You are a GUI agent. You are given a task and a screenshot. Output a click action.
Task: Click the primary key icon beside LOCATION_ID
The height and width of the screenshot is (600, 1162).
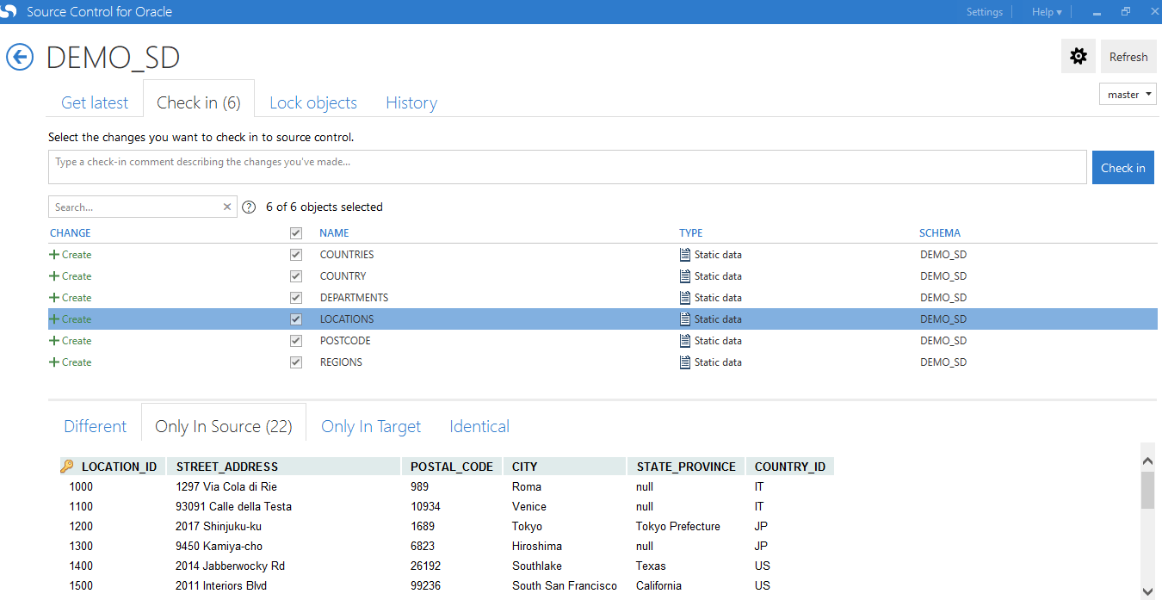(x=67, y=467)
